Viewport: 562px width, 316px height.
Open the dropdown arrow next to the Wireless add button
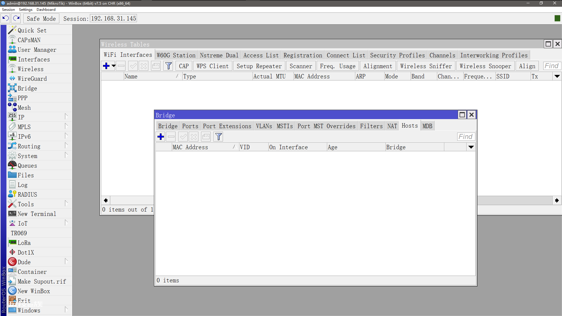[x=114, y=66]
